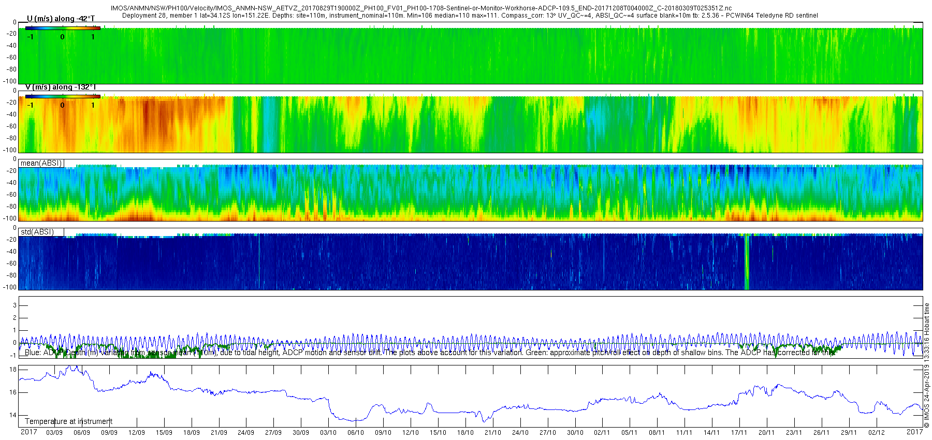Click the '02/12' date tick label
The image size is (932, 440).
[x=877, y=433]
